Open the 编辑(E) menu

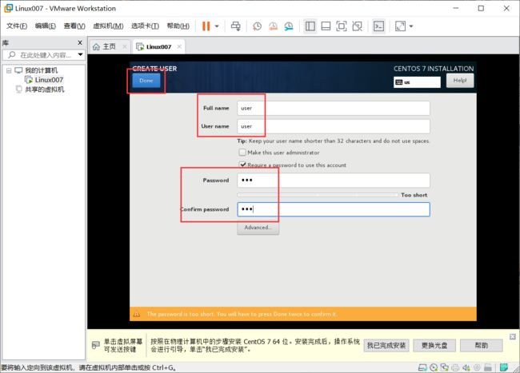pos(46,26)
